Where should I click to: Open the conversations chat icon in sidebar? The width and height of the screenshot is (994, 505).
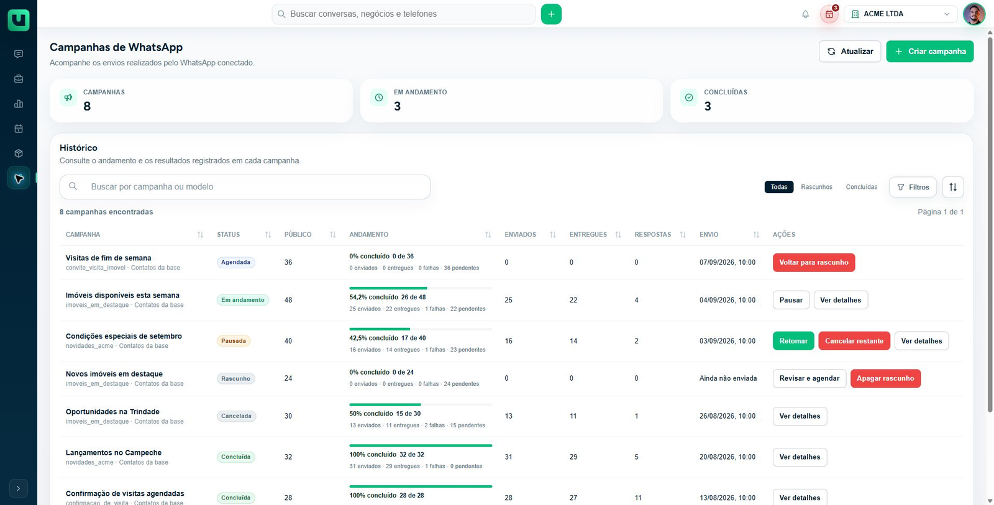coord(19,54)
